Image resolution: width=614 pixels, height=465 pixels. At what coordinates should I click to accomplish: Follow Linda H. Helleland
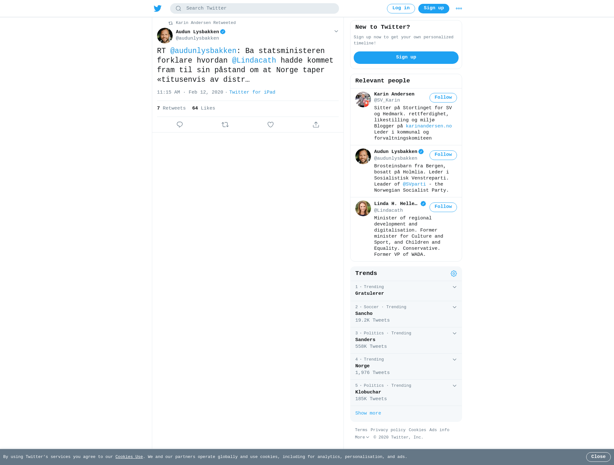pos(443,207)
